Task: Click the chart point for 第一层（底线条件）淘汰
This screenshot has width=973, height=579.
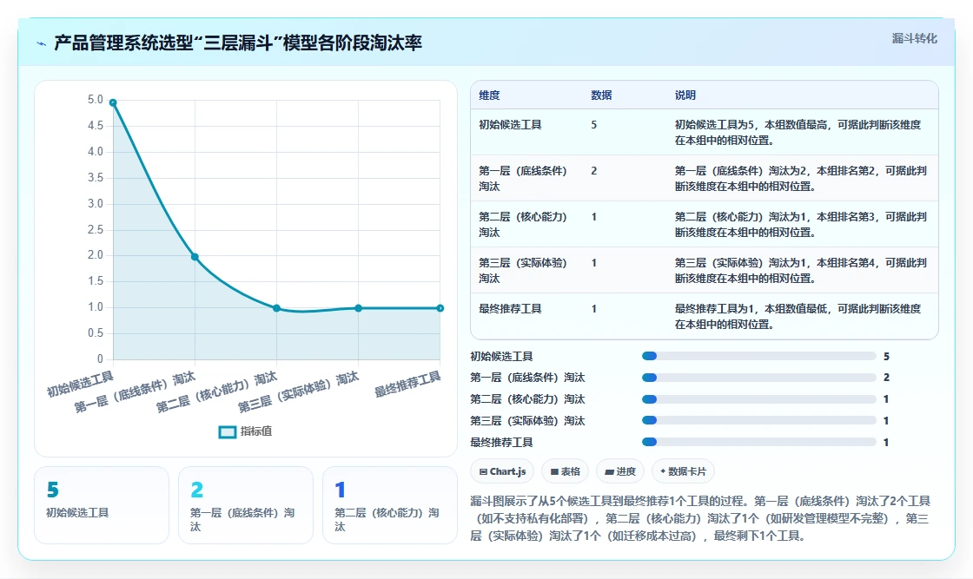Action: 195,257
